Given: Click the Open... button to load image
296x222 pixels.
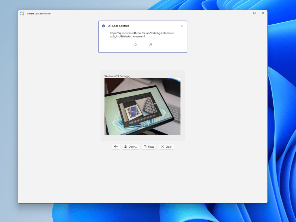Looking at the screenshot, I should 131,146.
